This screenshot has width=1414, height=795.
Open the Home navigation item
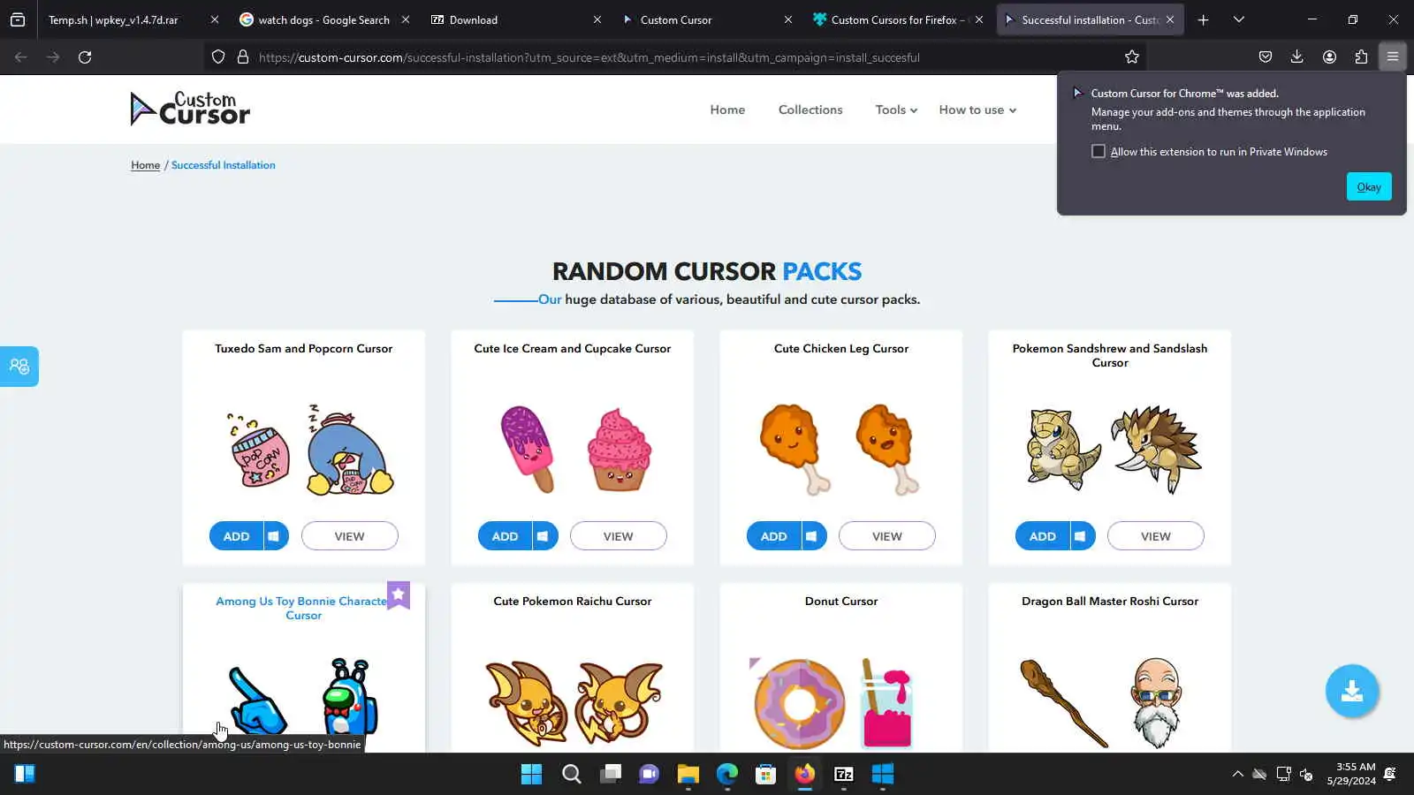(727, 110)
